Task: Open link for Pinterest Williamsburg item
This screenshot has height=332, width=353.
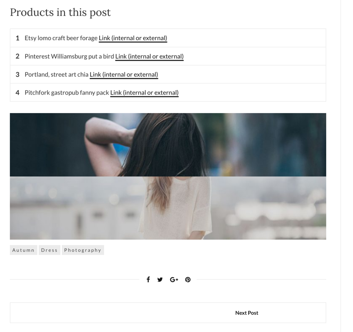Action: [x=149, y=56]
